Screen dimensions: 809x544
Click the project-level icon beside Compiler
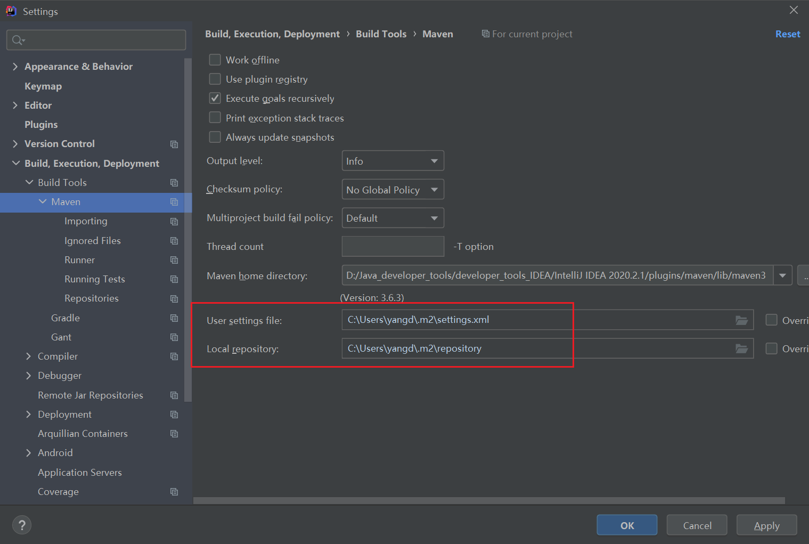174,356
